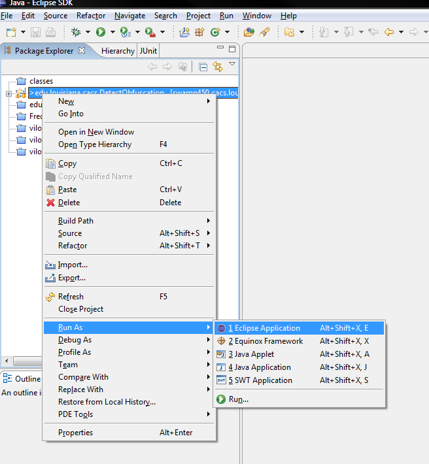Screen dimensions: 429x464
Task: Click the Run with coverage icon
Action: (126, 32)
